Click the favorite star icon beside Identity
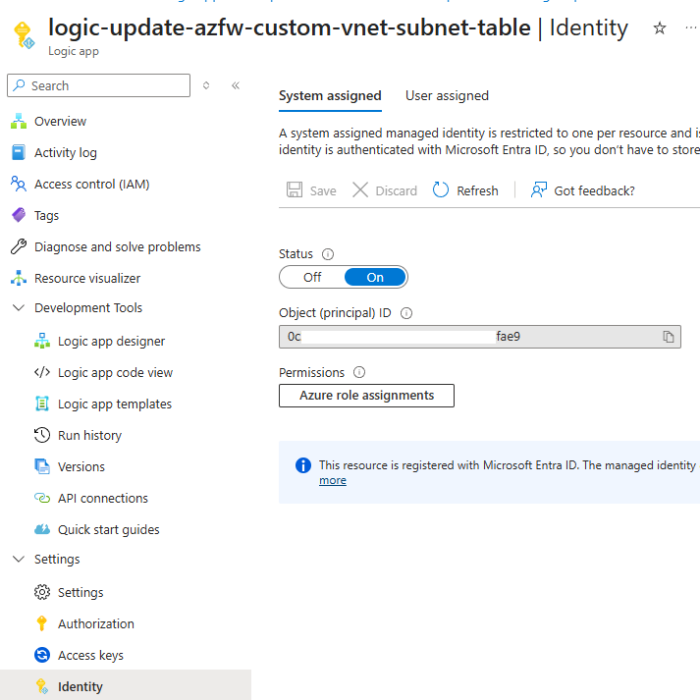The image size is (700, 700). 660,28
